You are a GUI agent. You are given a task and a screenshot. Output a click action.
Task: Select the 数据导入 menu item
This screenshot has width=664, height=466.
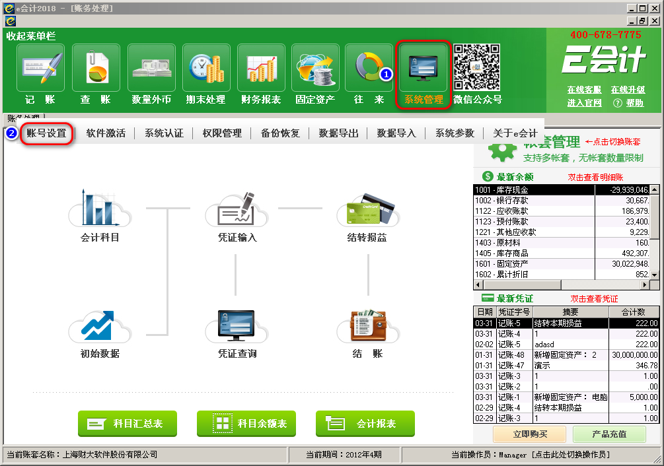tap(396, 133)
